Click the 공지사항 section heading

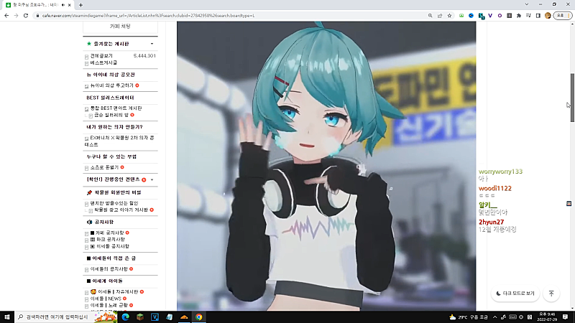tap(104, 222)
